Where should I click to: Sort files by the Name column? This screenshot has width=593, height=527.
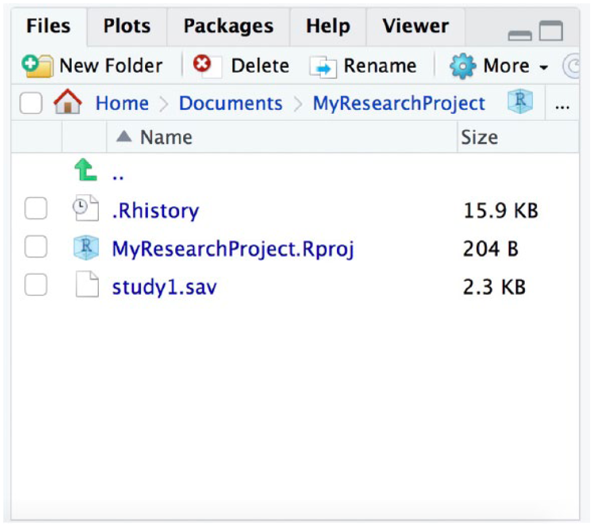(x=165, y=138)
